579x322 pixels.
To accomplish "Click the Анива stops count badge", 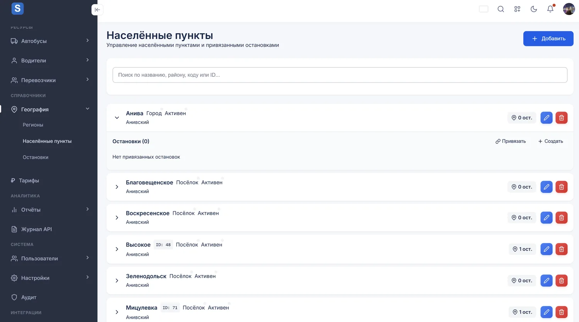I will coord(522,118).
